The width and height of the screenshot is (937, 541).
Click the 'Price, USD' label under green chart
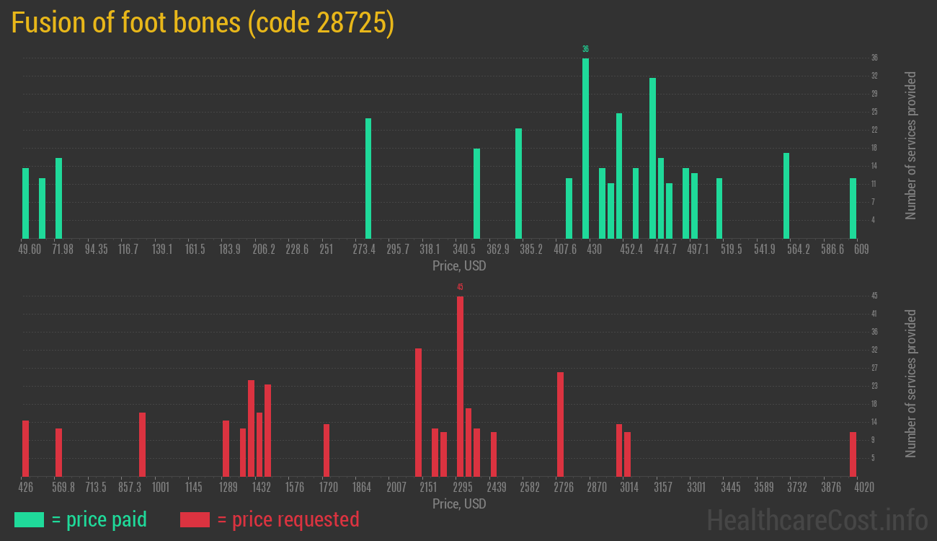coord(459,266)
